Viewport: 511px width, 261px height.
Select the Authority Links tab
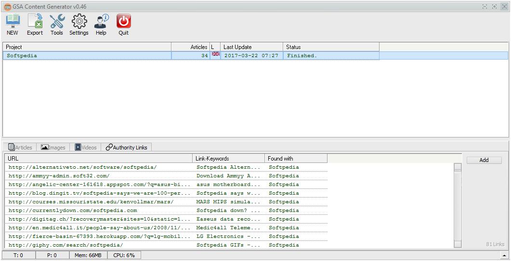point(126,148)
